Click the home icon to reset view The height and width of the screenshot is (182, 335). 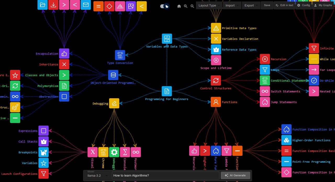pyautogui.click(x=179, y=6)
